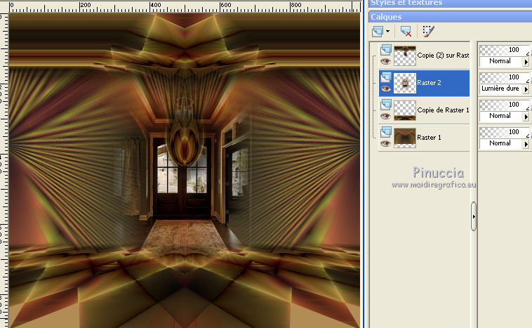Click the Edit Selection icon
The height and width of the screenshot is (328, 532).
click(x=428, y=31)
